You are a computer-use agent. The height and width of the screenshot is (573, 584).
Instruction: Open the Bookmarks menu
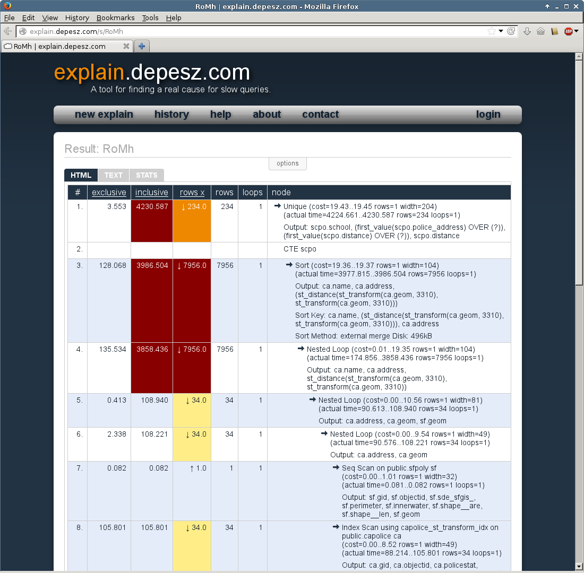115,18
